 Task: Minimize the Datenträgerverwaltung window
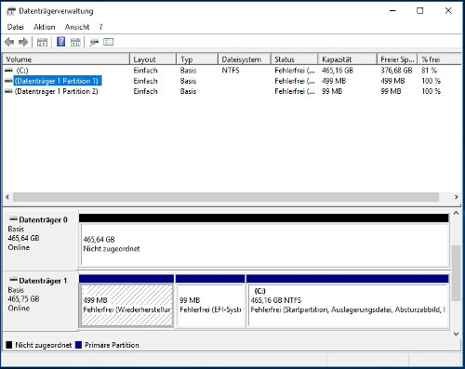[x=392, y=11]
